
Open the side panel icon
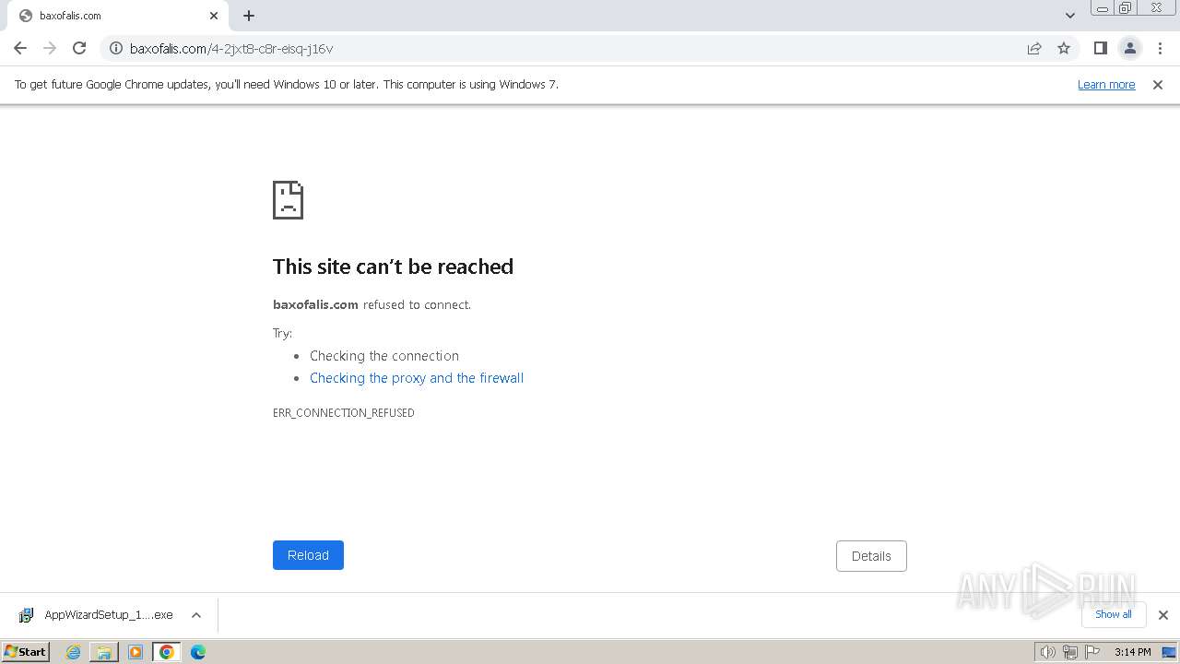click(1100, 48)
